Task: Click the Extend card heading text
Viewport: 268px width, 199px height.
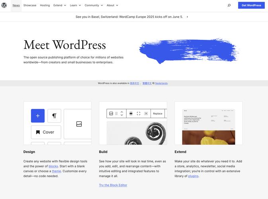Action: point(180,152)
